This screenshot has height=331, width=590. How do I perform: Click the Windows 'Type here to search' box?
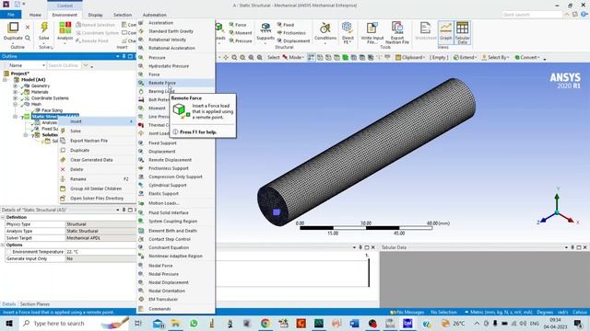point(74,323)
